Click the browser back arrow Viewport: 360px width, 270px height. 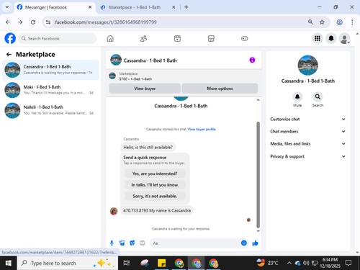pos(8,22)
